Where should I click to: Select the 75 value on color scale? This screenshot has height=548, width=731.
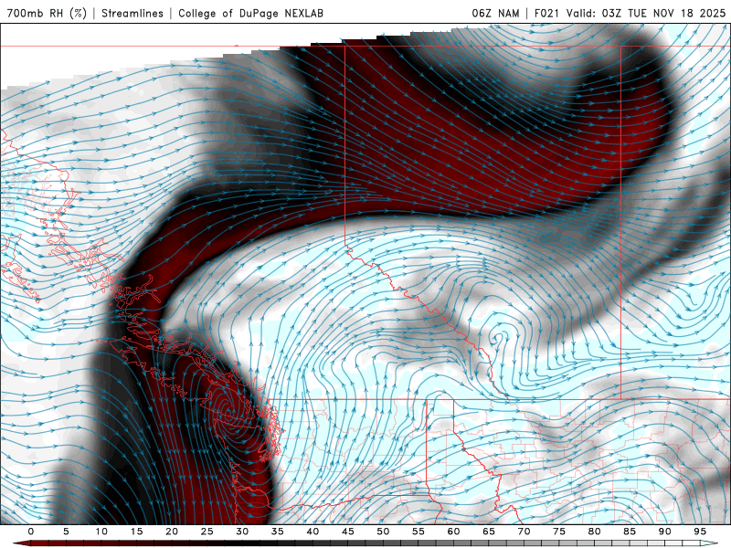pyautogui.click(x=559, y=532)
